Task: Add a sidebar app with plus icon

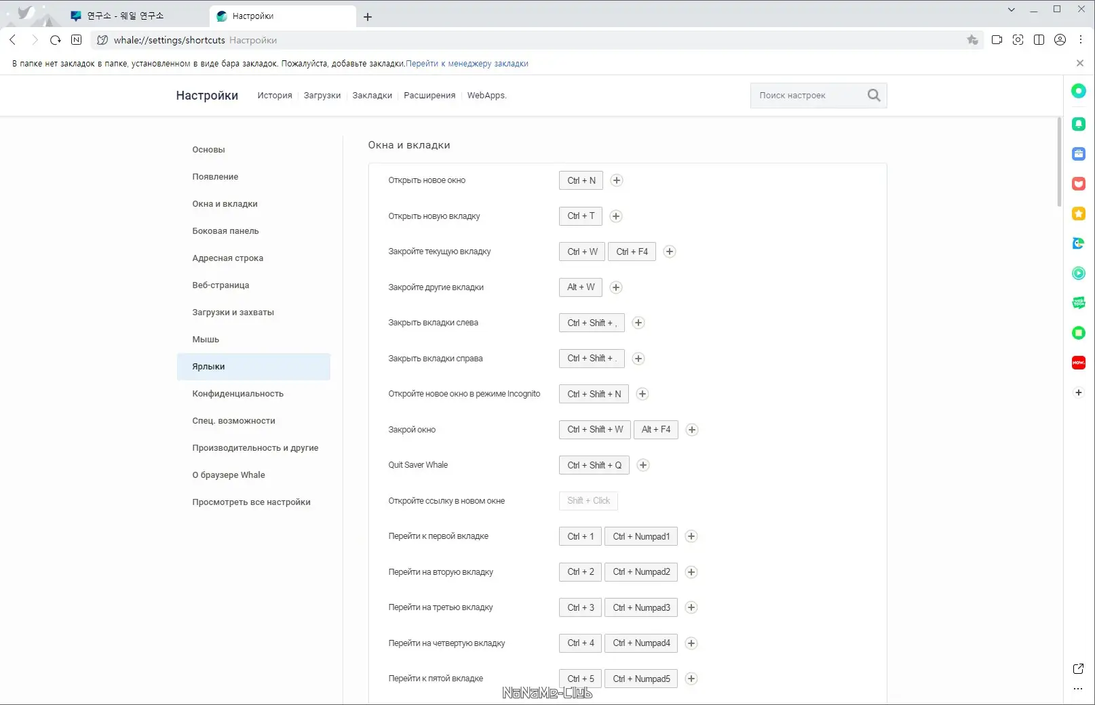Action: 1078,392
